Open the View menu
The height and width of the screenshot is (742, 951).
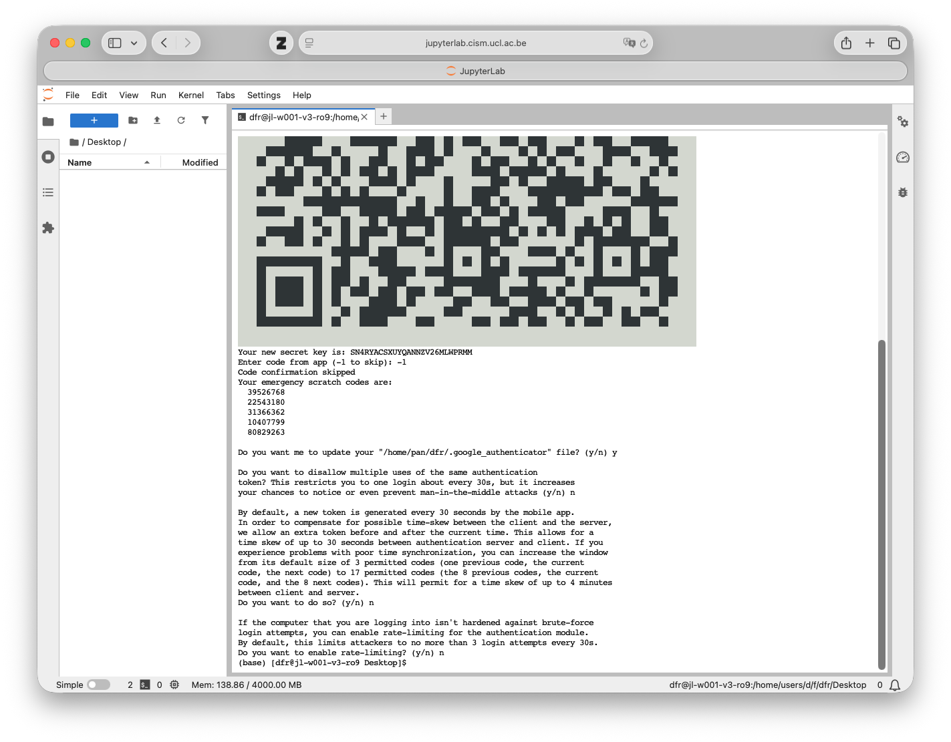[x=128, y=95]
